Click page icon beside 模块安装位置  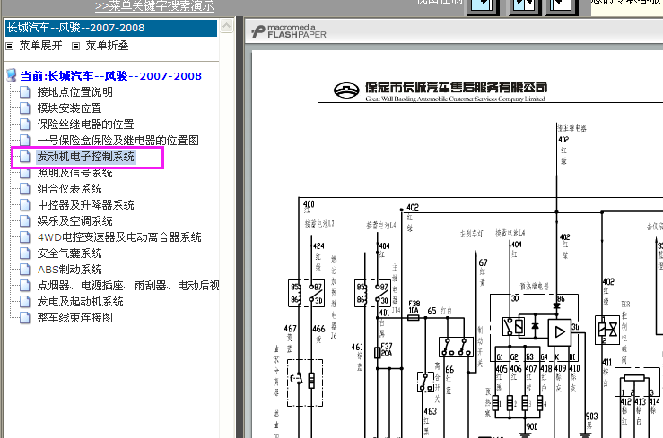tap(25, 108)
